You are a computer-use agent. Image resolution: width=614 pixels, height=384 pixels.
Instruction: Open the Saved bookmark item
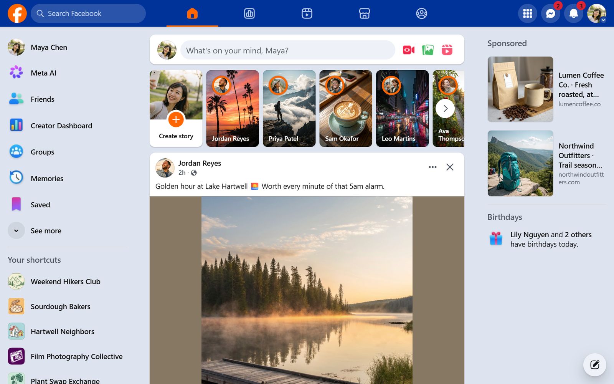click(x=67, y=205)
